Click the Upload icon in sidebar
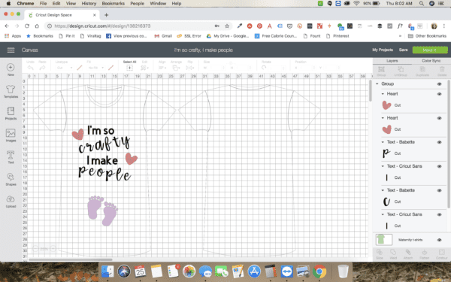Screen dimensions: 451x282 click(11, 201)
